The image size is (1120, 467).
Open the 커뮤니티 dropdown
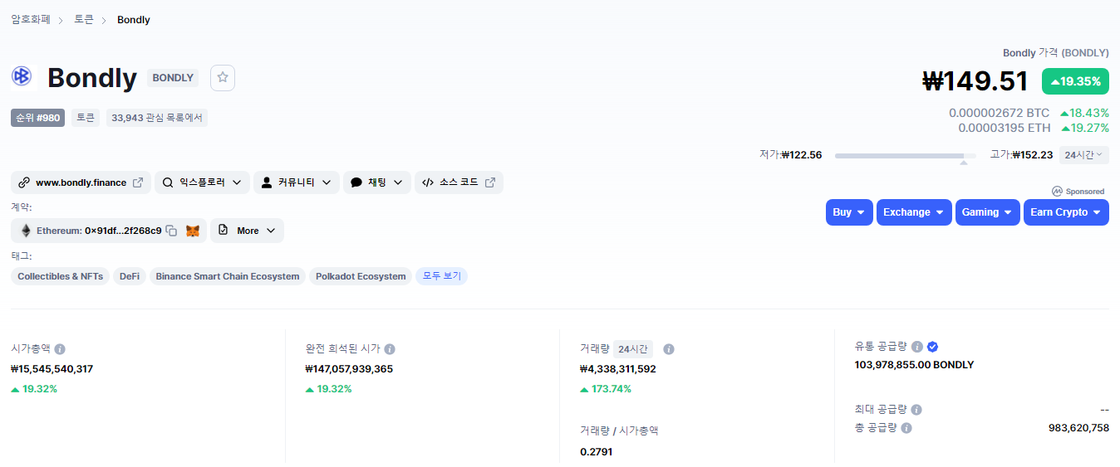click(x=296, y=182)
